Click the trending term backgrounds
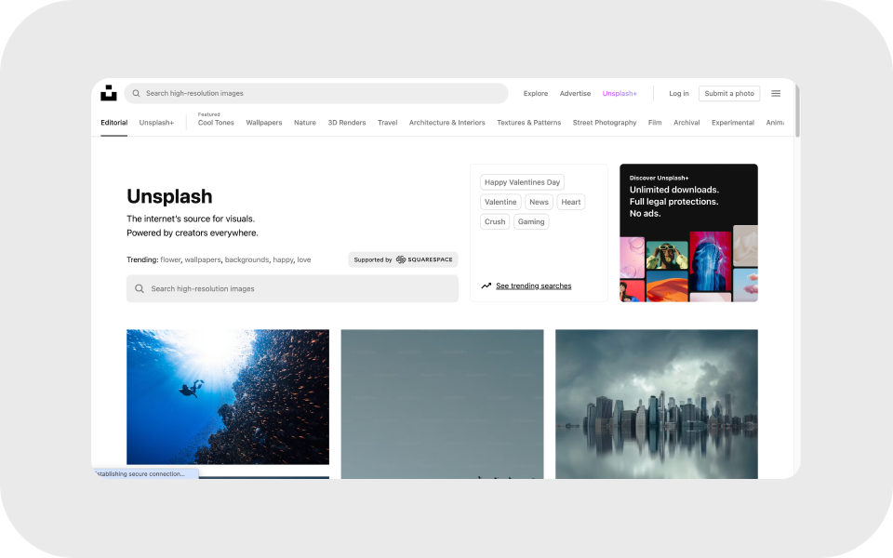The width and height of the screenshot is (893, 558). pyautogui.click(x=247, y=259)
